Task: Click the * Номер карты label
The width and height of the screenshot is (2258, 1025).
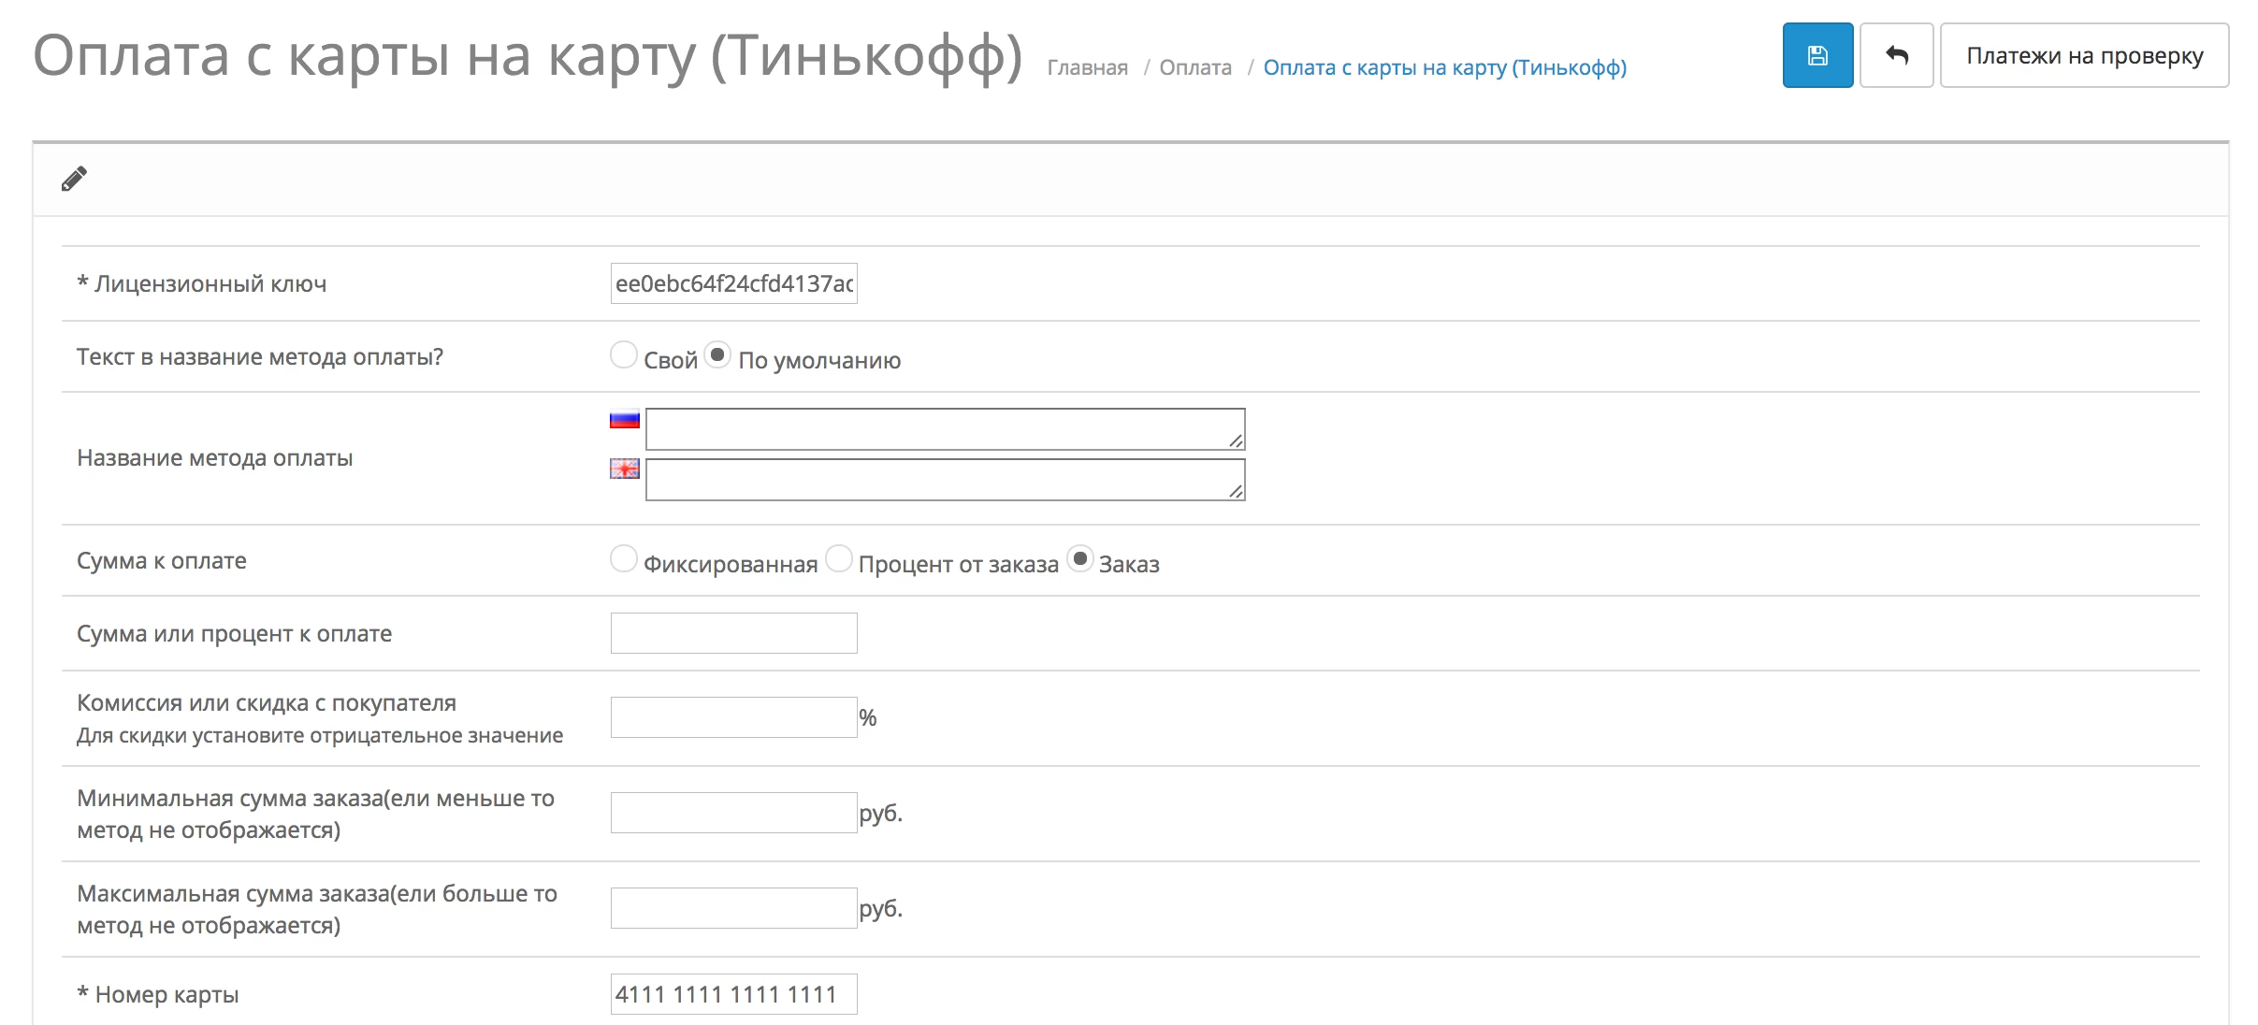Action: point(157,995)
